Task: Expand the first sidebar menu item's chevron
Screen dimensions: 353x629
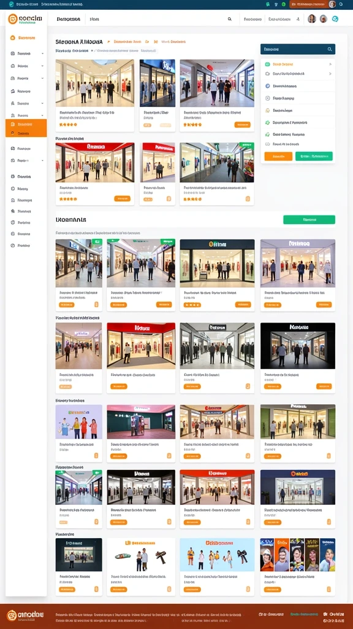Action: [x=42, y=53]
